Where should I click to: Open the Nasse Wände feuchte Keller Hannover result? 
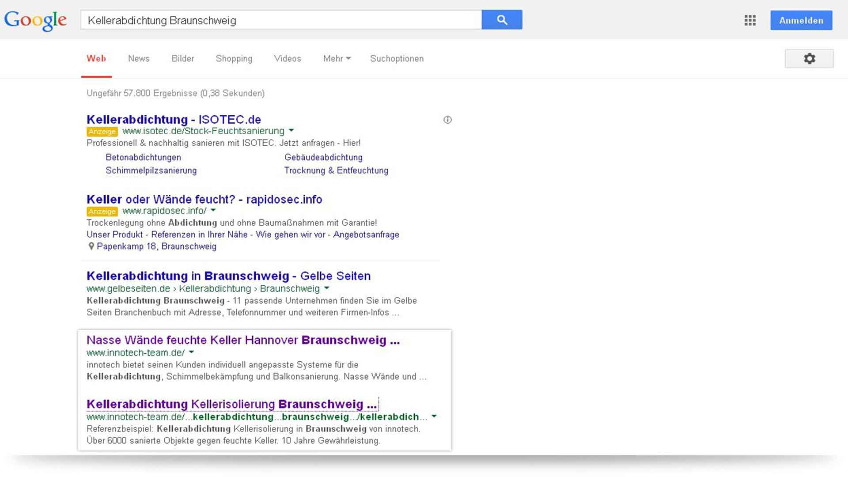tap(243, 340)
